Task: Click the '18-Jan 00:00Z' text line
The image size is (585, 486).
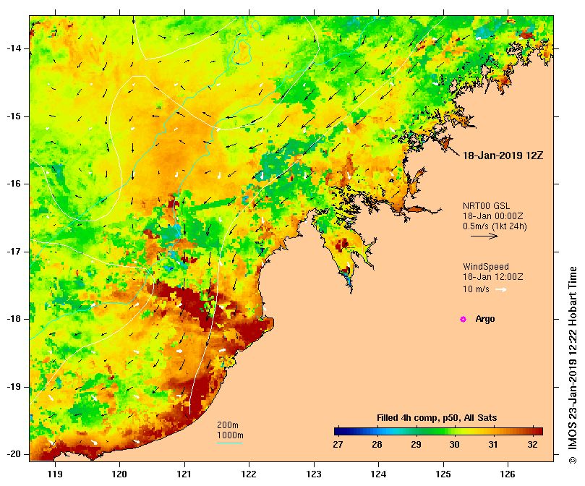Action: (x=493, y=216)
